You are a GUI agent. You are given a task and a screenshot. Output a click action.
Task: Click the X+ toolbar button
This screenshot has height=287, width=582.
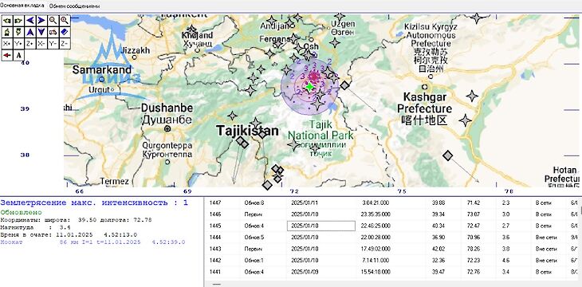click(x=6, y=43)
